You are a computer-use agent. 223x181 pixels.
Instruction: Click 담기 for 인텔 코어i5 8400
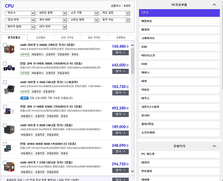pyautogui.click(x=120, y=151)
